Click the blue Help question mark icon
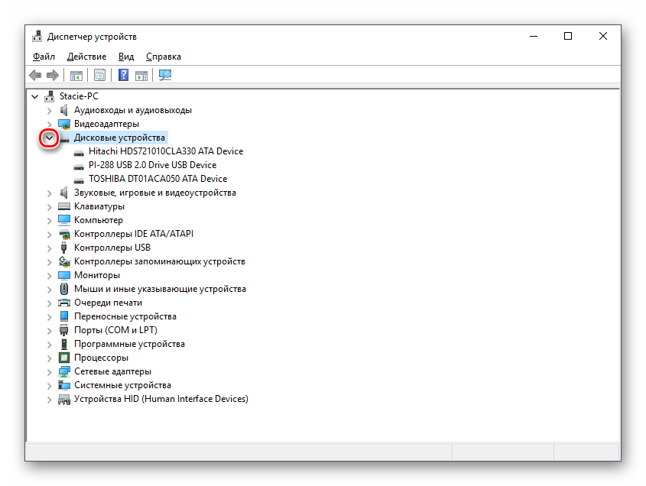This screenshot has width=646, height=486. pyautogui.click(x=123, y=75)
